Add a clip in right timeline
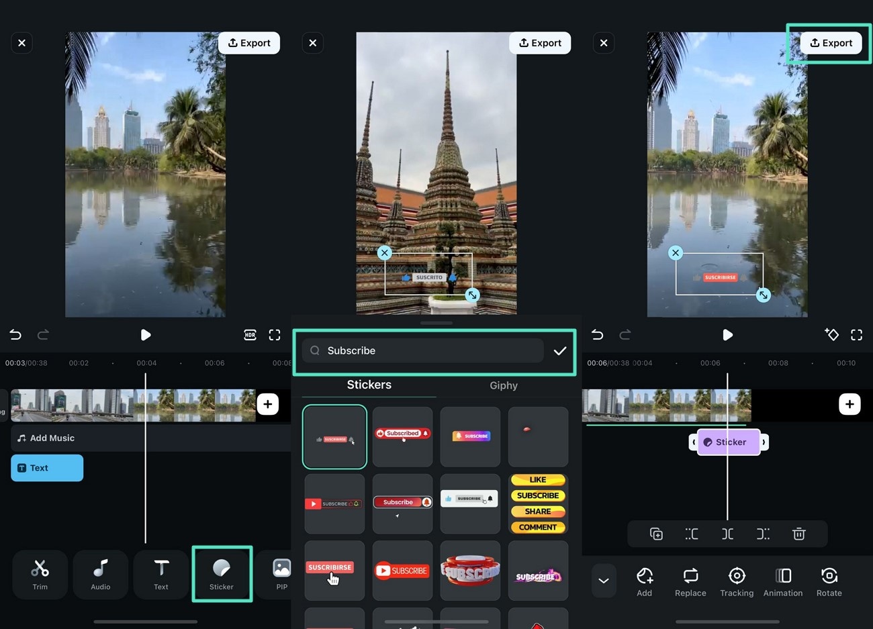 click(849, 404)
